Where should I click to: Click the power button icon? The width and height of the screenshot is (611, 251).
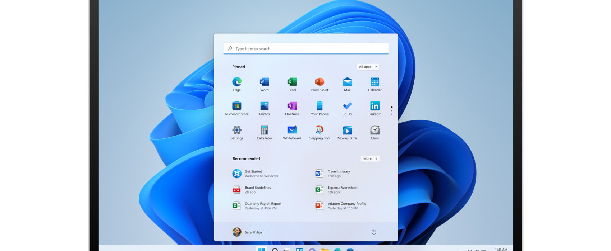click(374, 232)
